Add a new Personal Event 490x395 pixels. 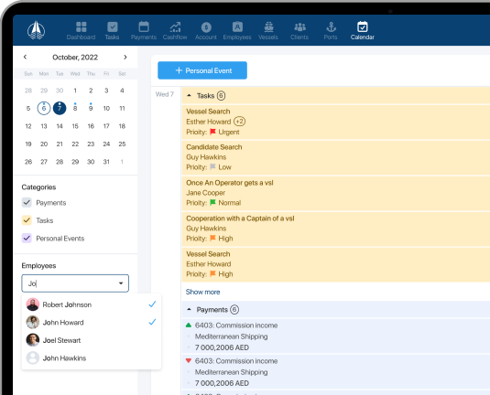point(202,70)
